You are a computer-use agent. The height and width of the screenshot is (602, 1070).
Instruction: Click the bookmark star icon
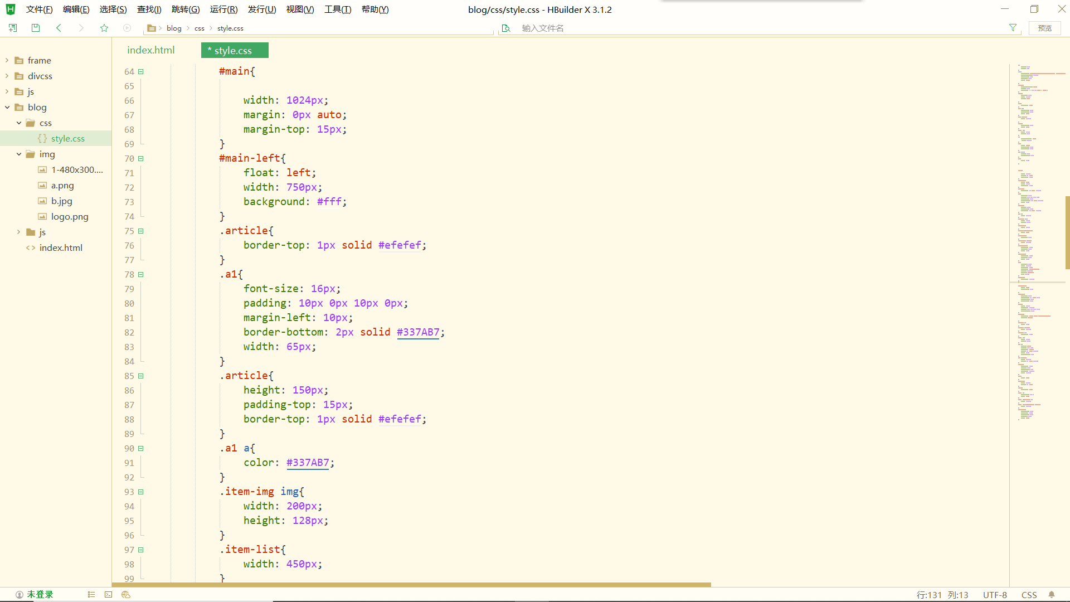104,28
